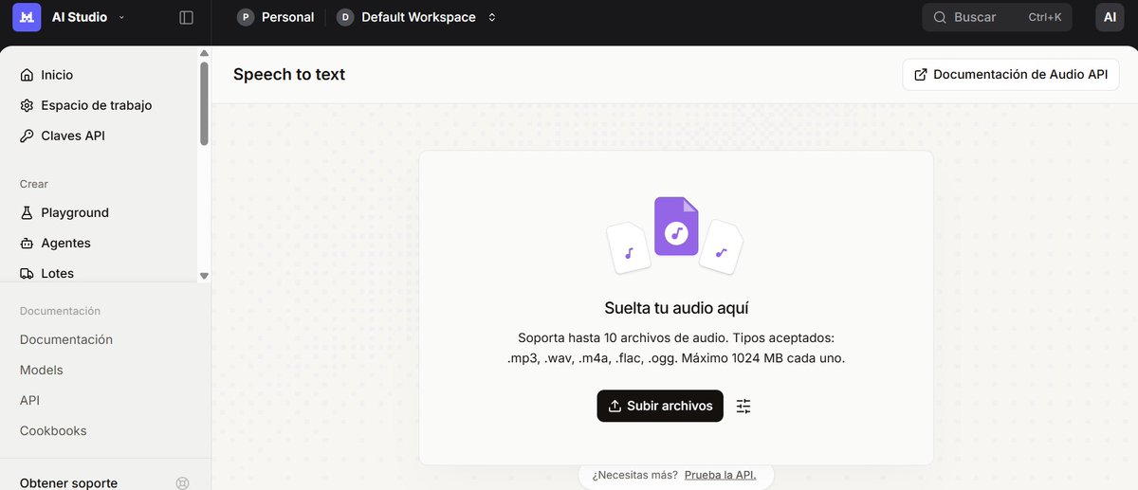
Task: Click the upload arrow icon on Subir archivos
Action: pos(615,406)
